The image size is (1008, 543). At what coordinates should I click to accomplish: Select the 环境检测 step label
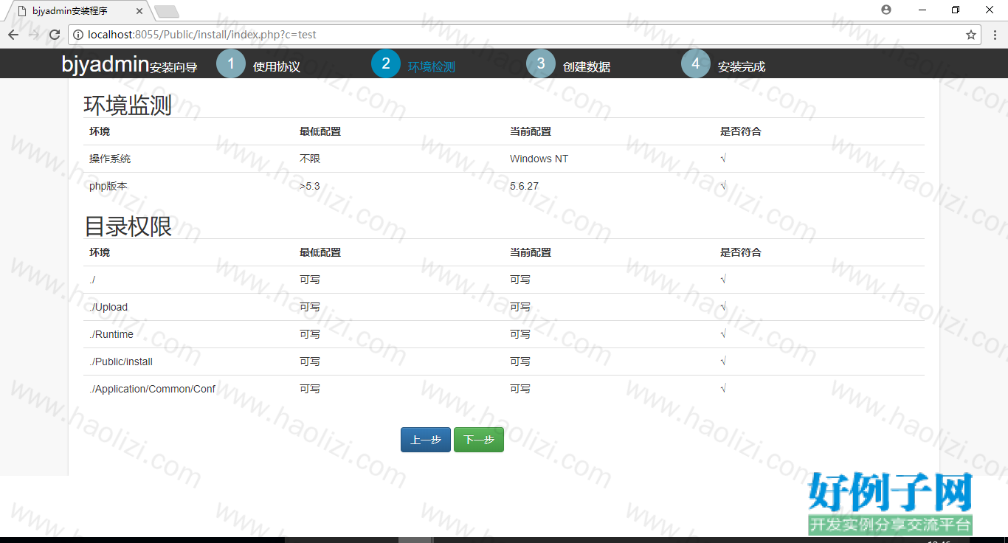click(x=432, y=66)
